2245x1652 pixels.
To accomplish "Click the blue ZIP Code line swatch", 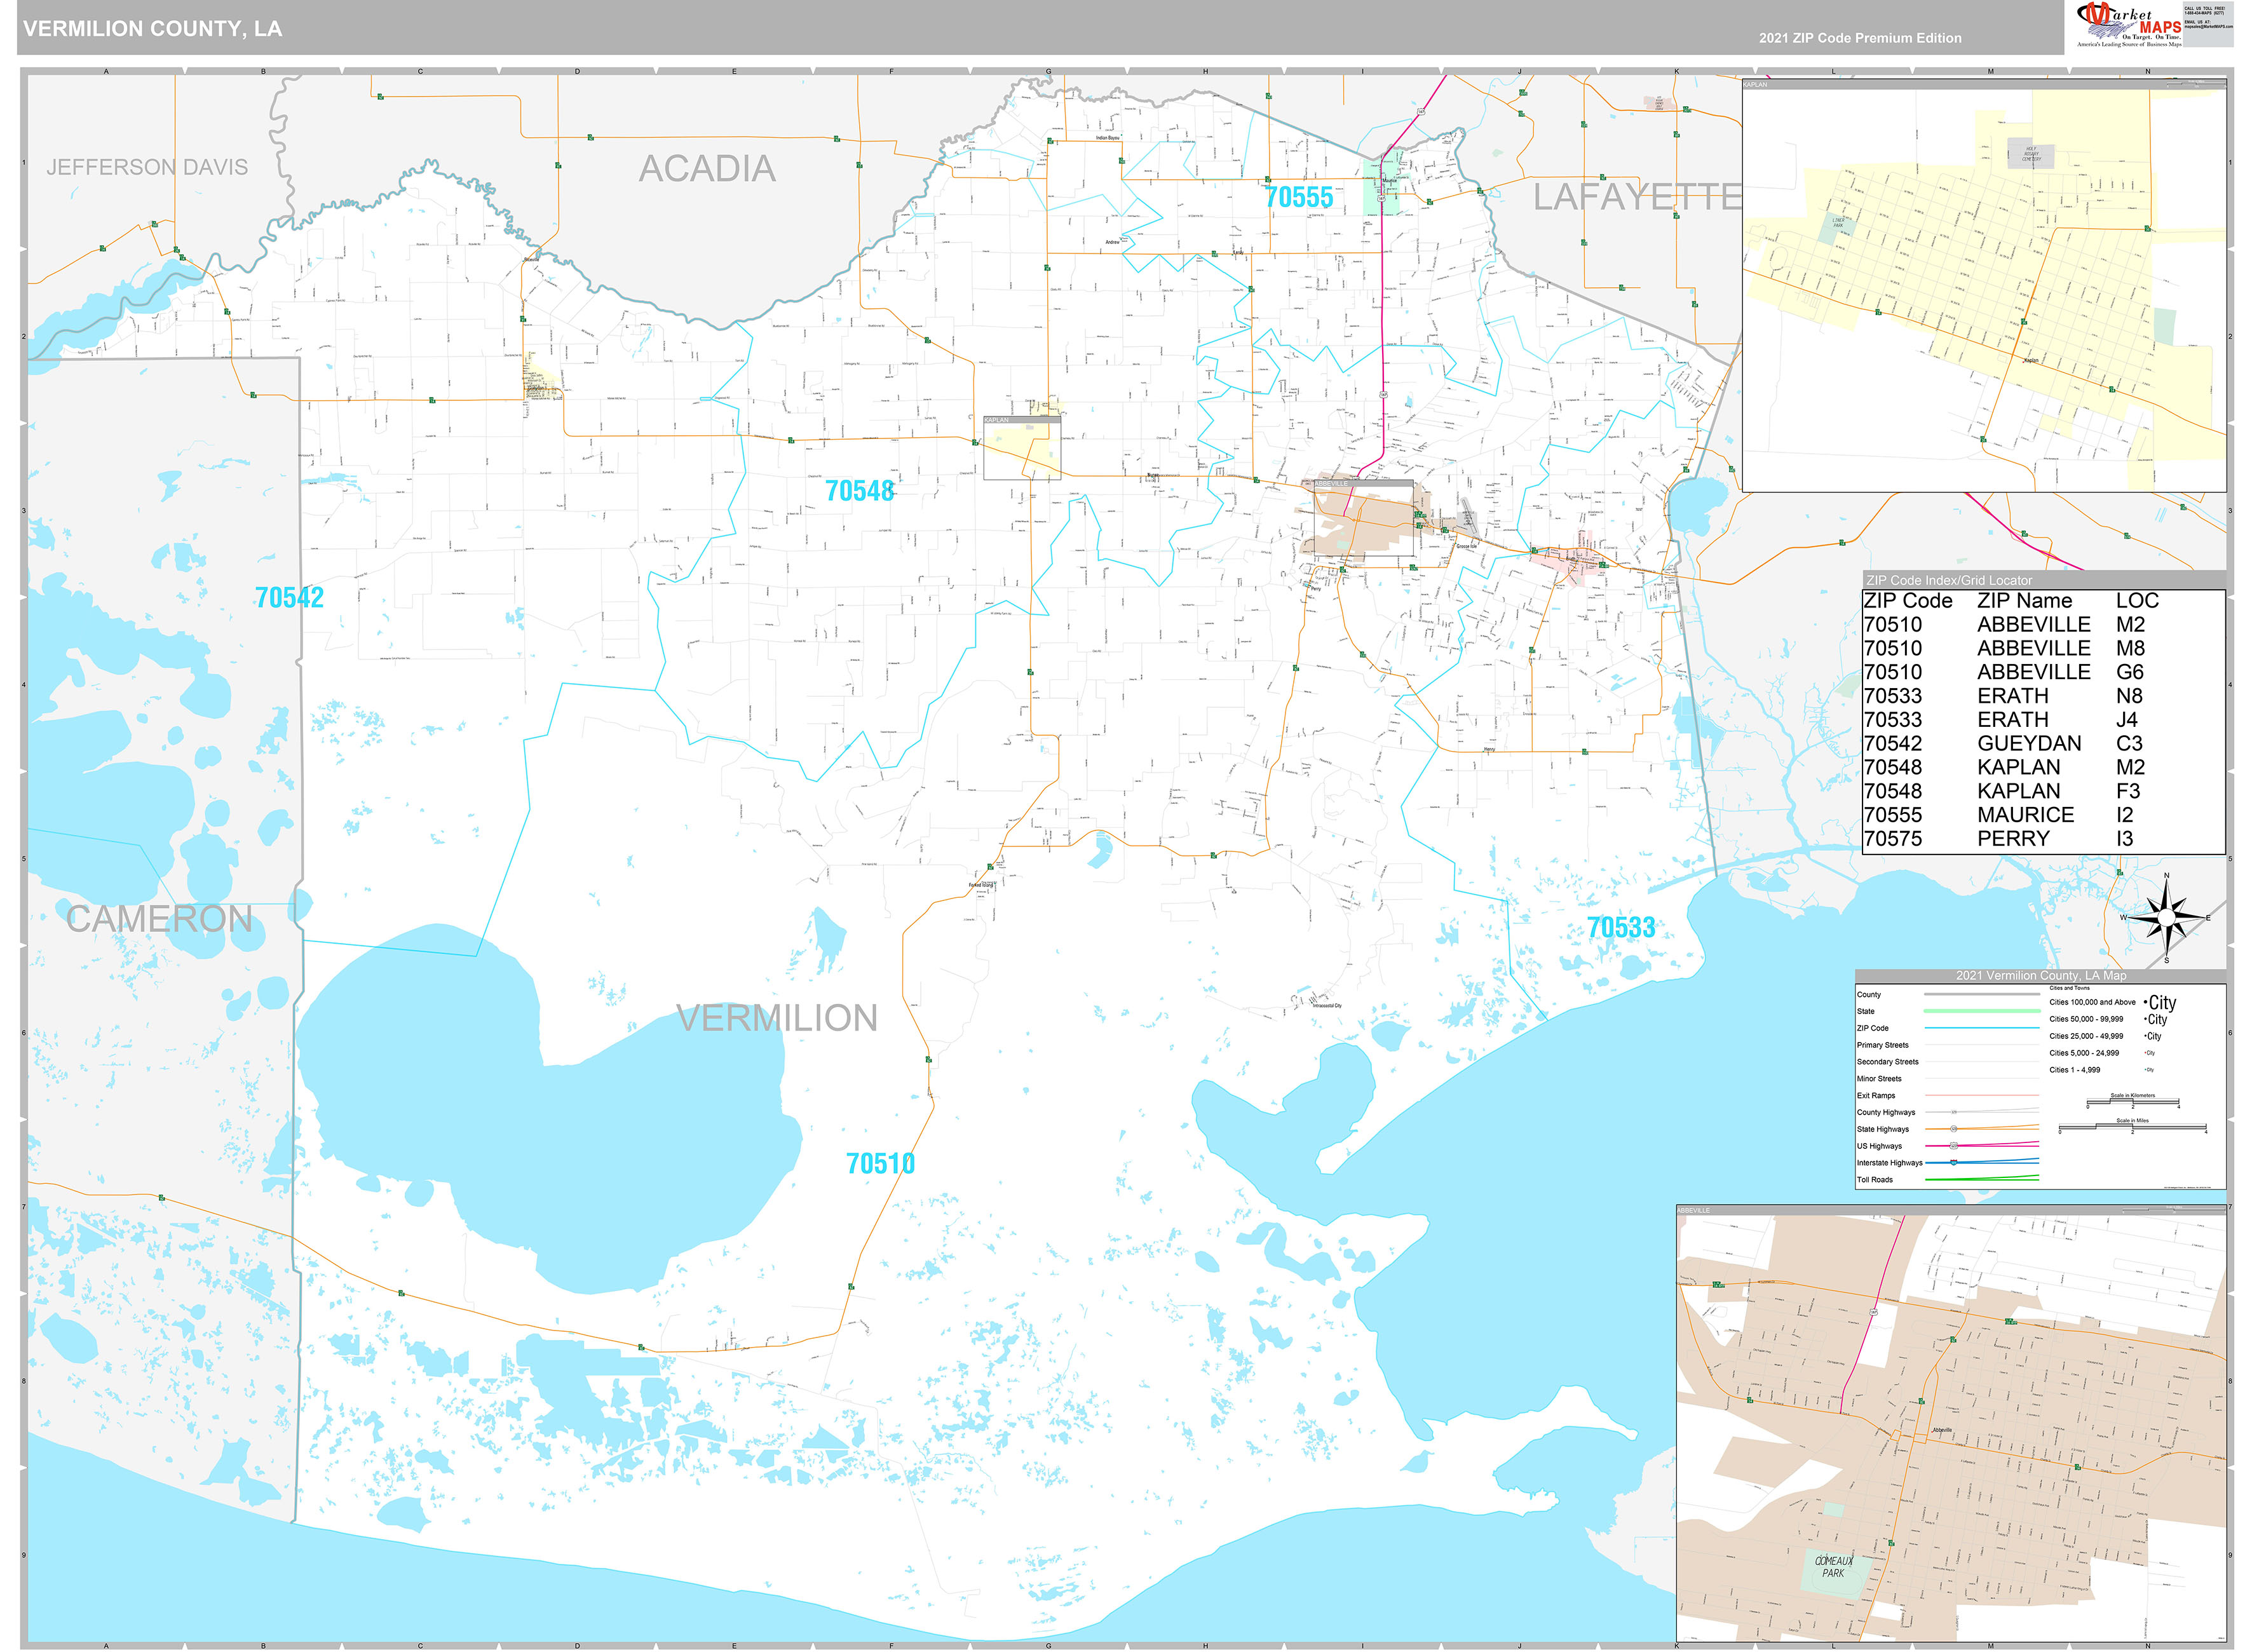I will coord(1981,1028).
